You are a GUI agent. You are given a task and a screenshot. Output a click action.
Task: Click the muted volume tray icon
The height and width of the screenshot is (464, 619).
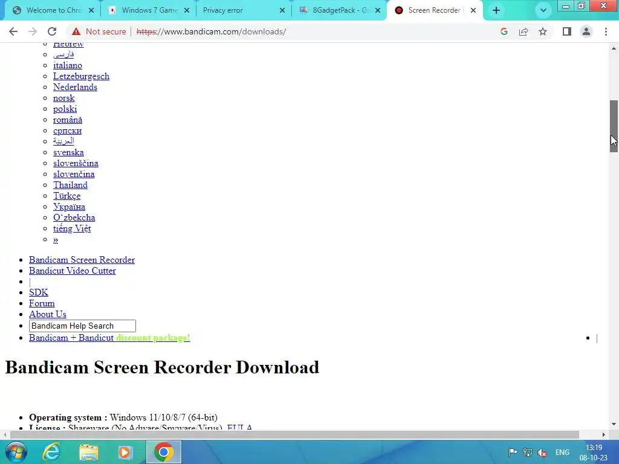coord(542,453)
